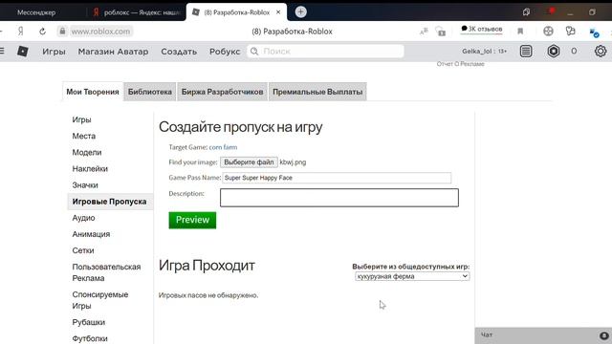The image size is (612, 344).
Task: Click the lock icon in address bar
Action: (62, 32)
